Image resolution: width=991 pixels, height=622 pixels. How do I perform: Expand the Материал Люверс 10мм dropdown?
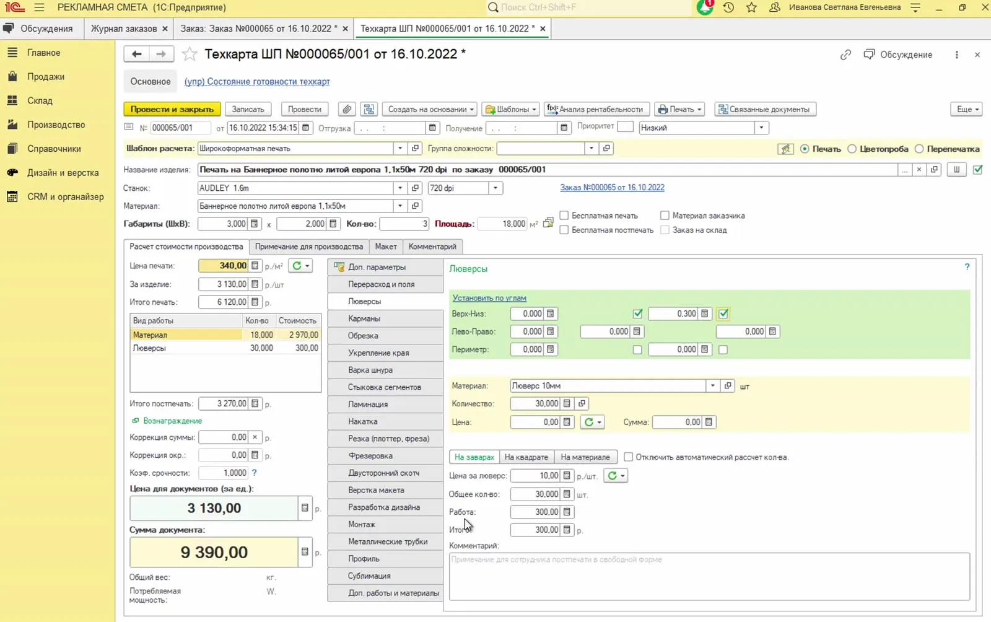point(712,385)
